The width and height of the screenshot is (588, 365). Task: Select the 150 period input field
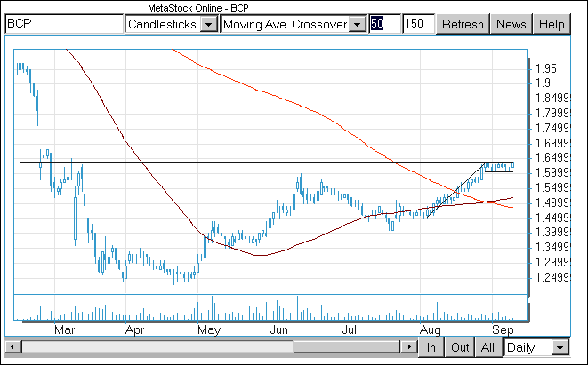click(418, 24)
